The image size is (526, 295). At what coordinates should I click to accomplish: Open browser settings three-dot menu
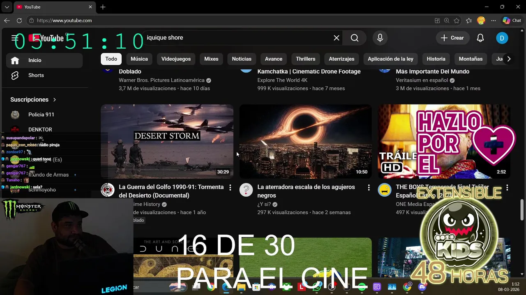(x=493, y=20)
